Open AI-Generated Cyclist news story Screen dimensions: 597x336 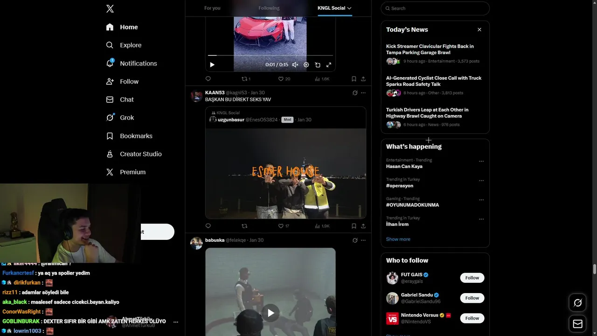pos(435,85)
